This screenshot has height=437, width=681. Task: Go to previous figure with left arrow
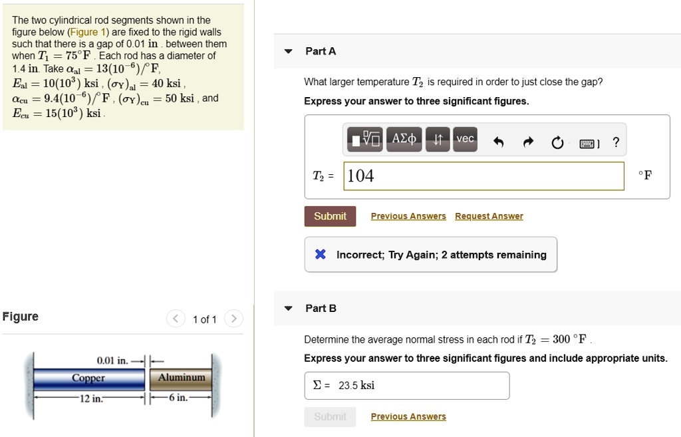[175, 319]
